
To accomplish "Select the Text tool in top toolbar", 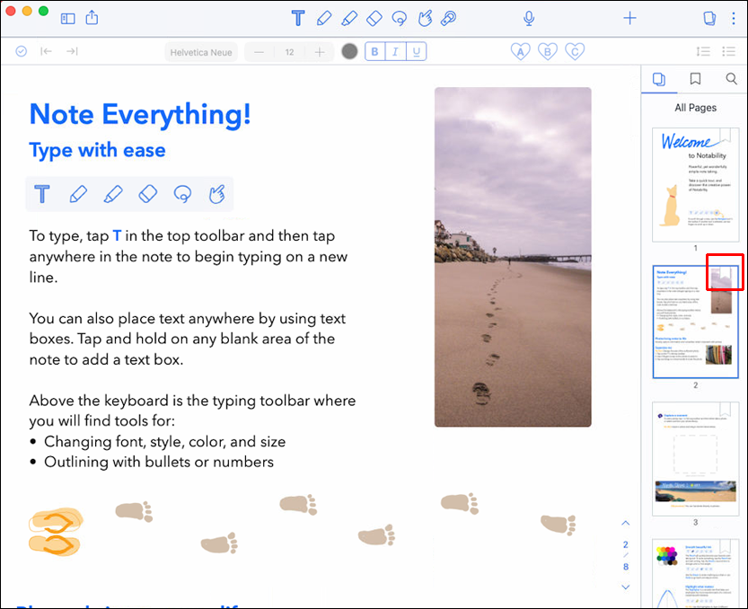I will point(299,18).
